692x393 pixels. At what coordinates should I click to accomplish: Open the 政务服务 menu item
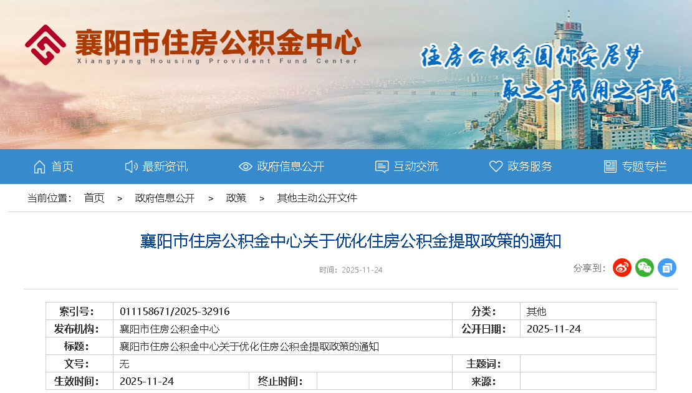click(x=530, y=167)
